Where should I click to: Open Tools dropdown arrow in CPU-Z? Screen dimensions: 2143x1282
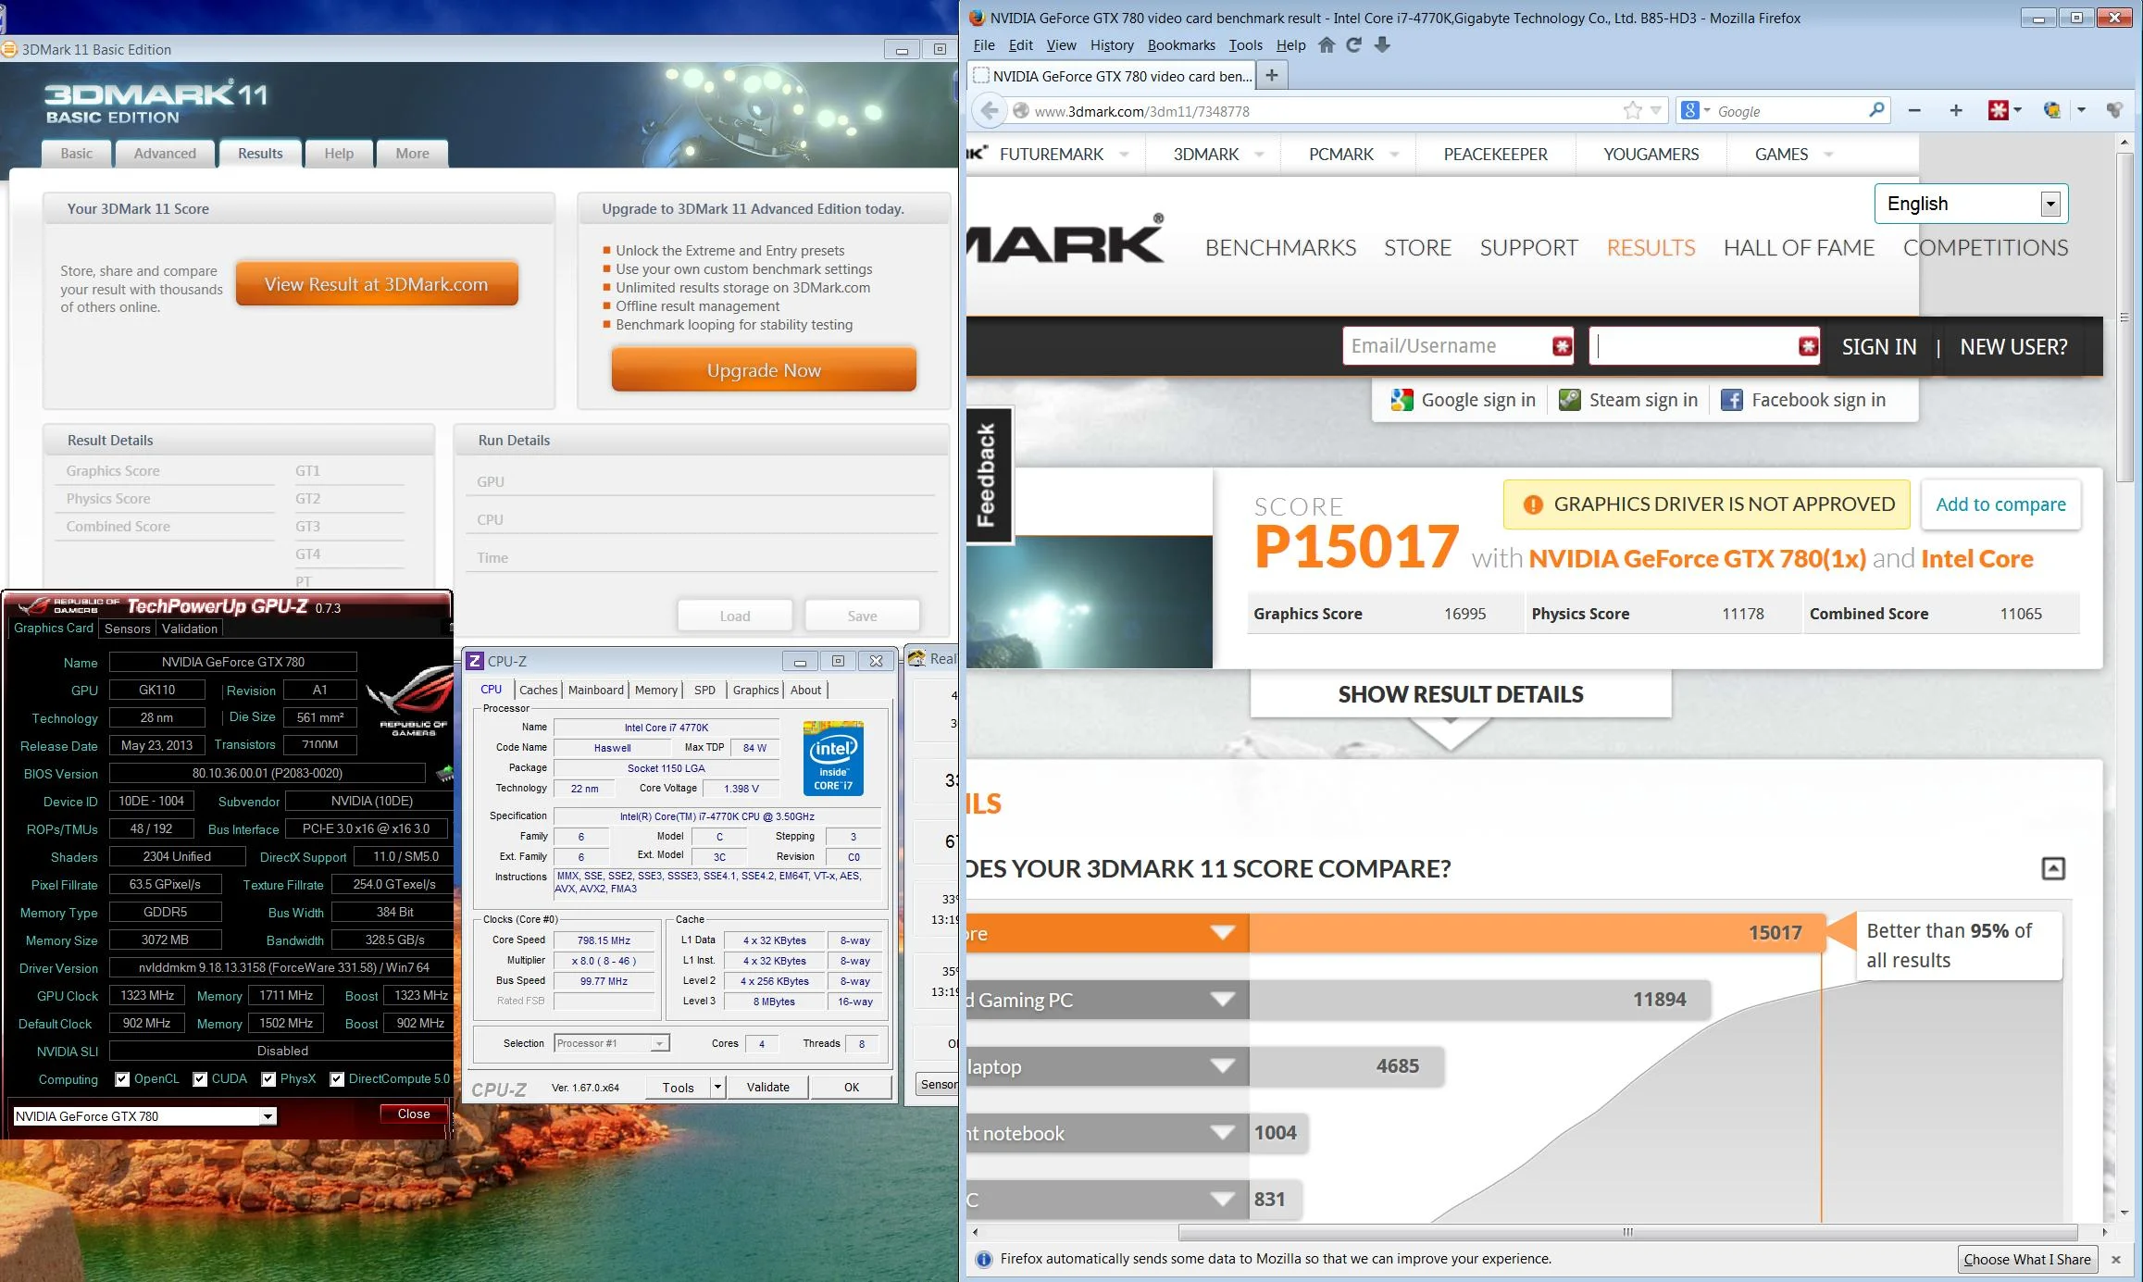click(717, 1087)
